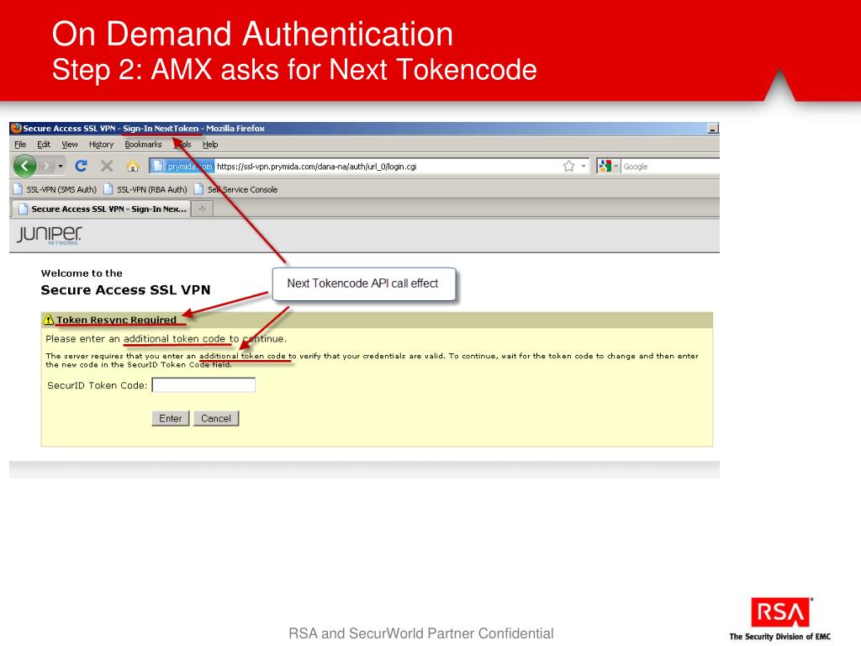Open the View menu
Screen dimensions: 861x646
pos(69,145)
